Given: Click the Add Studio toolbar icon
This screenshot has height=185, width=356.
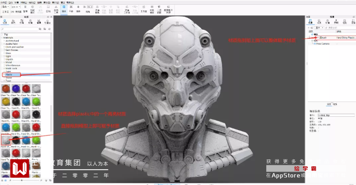Looking at the screenshot, I should tap(127, 9).
